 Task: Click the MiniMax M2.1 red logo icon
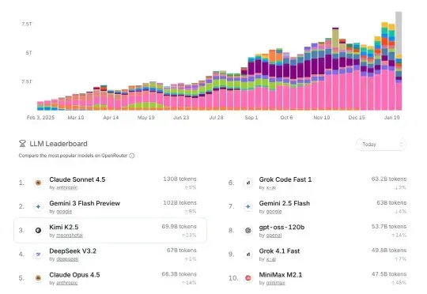(x=248, y=278)
